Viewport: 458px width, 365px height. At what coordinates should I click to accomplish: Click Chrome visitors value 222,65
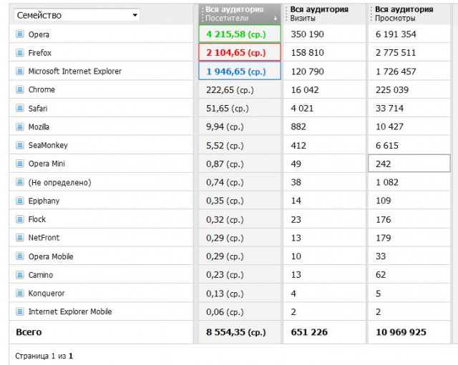tap(230, 90)
